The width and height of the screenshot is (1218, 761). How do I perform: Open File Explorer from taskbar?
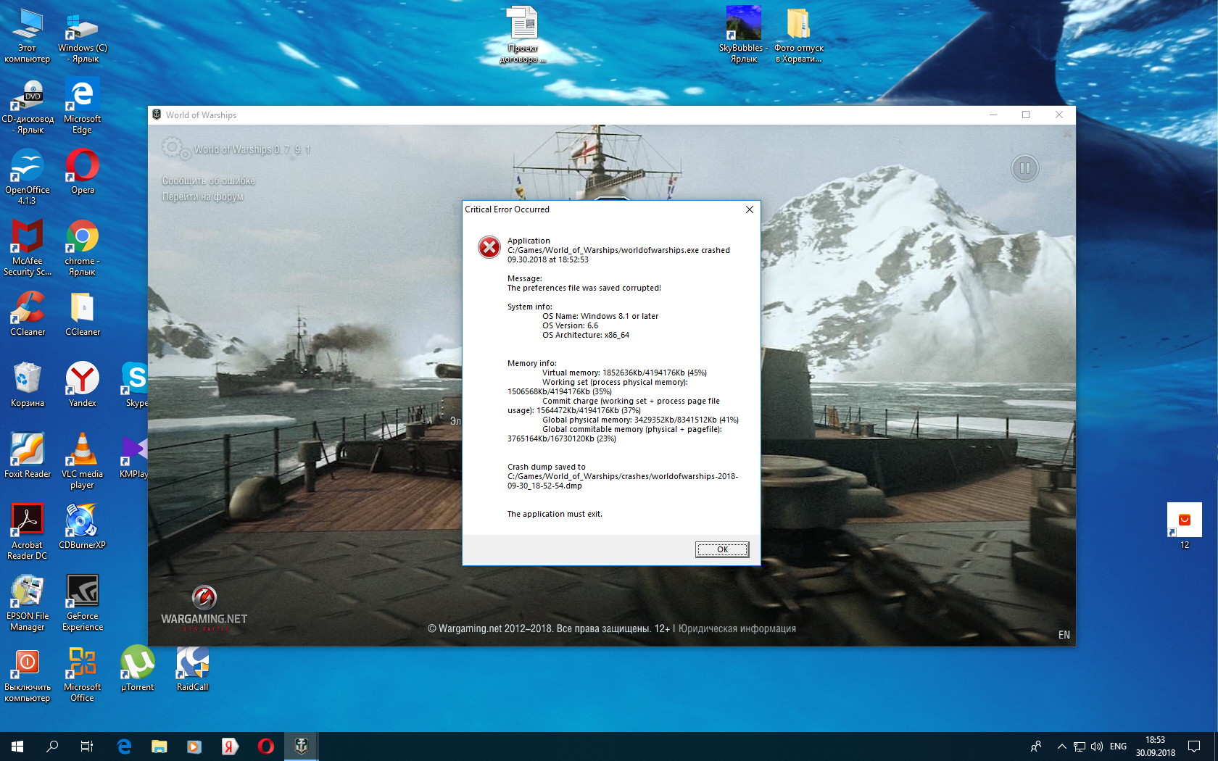click(159, 746)
